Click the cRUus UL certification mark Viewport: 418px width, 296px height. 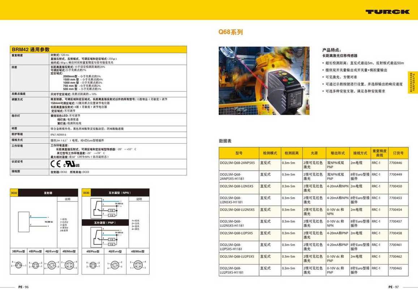point(72,164)
